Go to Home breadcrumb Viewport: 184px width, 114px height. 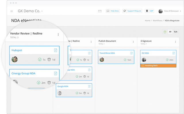coord(147,21)
